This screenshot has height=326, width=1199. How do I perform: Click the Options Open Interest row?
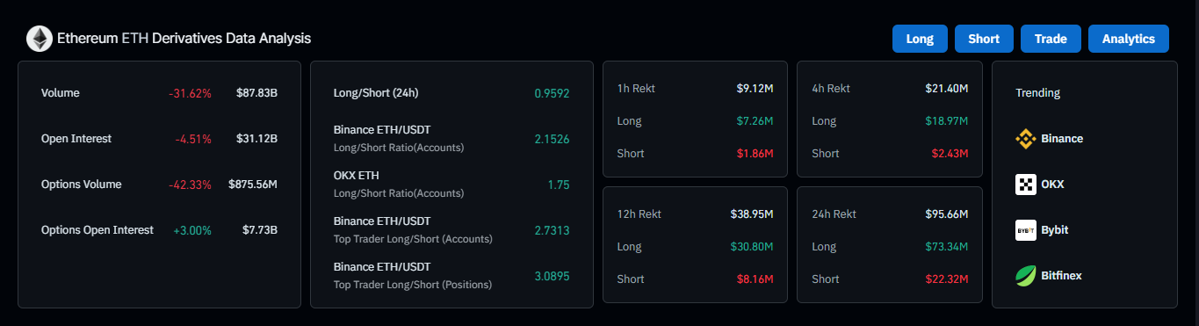(x=159, y=230)
